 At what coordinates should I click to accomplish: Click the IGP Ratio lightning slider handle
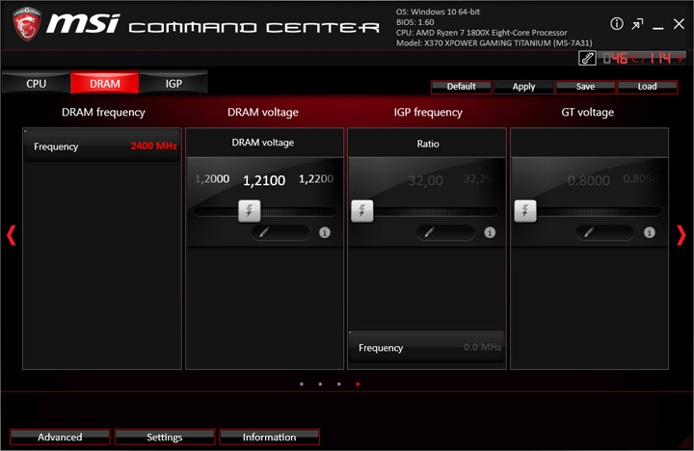click(x=362, y=211)
